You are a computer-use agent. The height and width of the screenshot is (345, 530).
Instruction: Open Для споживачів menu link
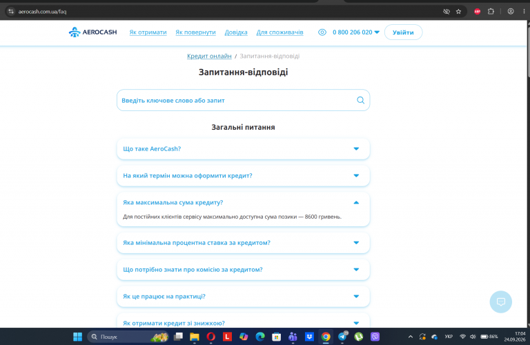click(279, 32)
